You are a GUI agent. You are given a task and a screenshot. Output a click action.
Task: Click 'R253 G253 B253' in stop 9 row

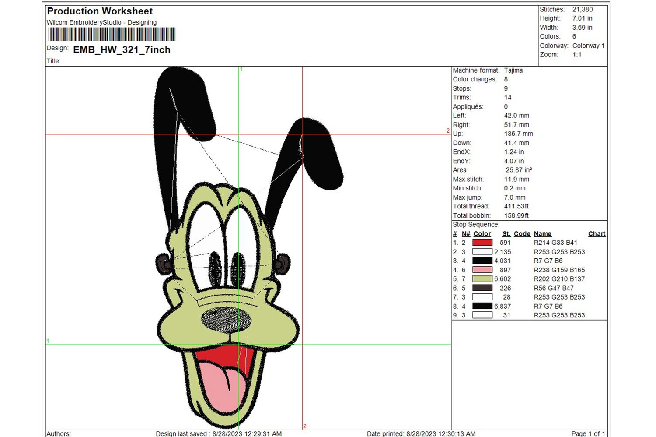(x=559, y=315)
